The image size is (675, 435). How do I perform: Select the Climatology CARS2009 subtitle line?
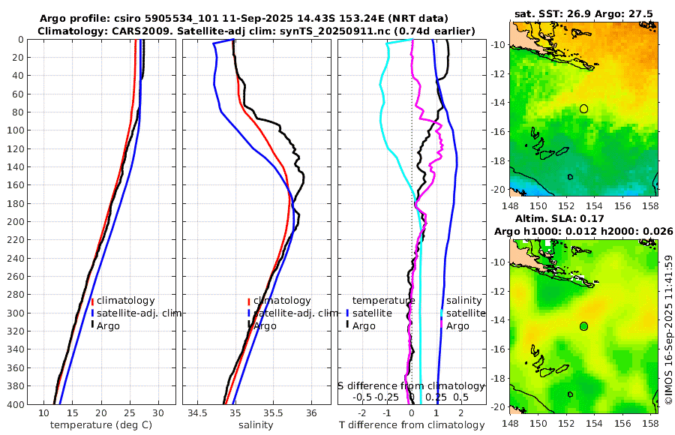coord(256,31)
